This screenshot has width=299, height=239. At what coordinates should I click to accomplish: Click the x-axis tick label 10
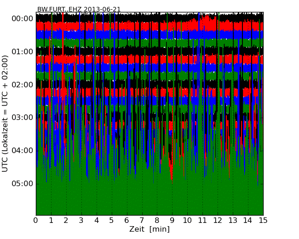click(x=187, y=221)
